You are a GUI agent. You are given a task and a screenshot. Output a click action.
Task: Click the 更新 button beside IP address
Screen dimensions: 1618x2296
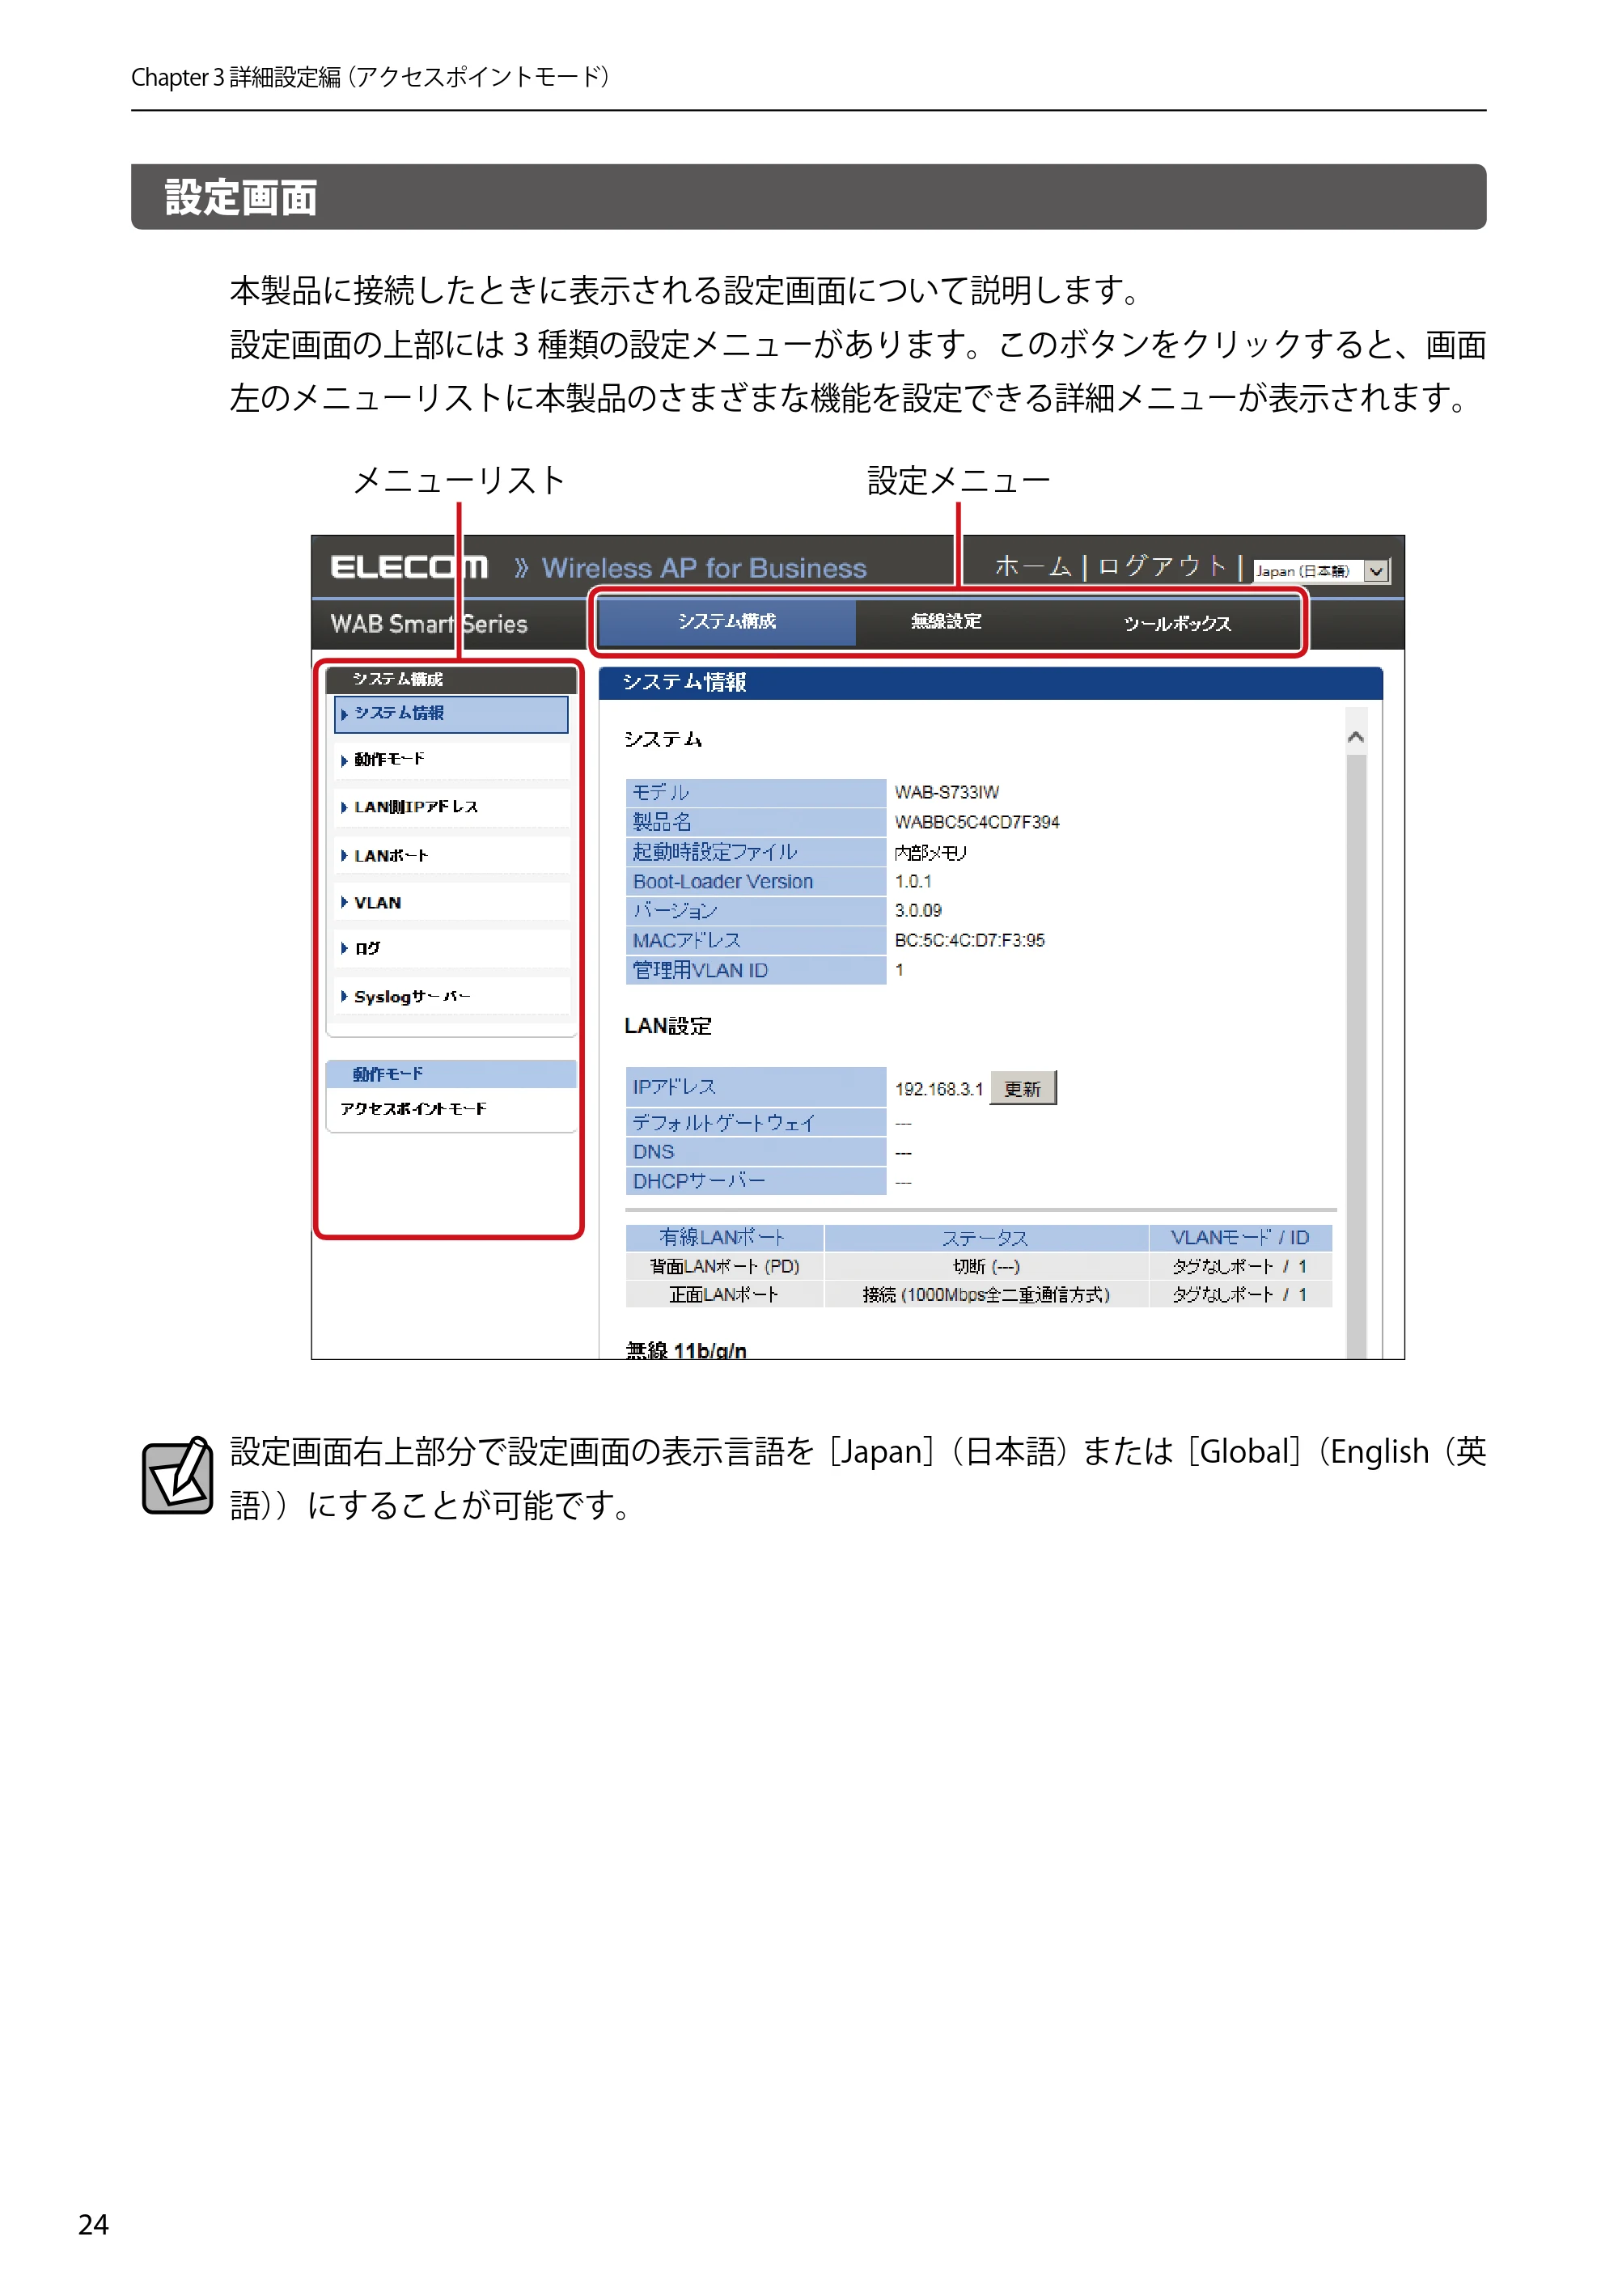click(x=1022, y=1088)
